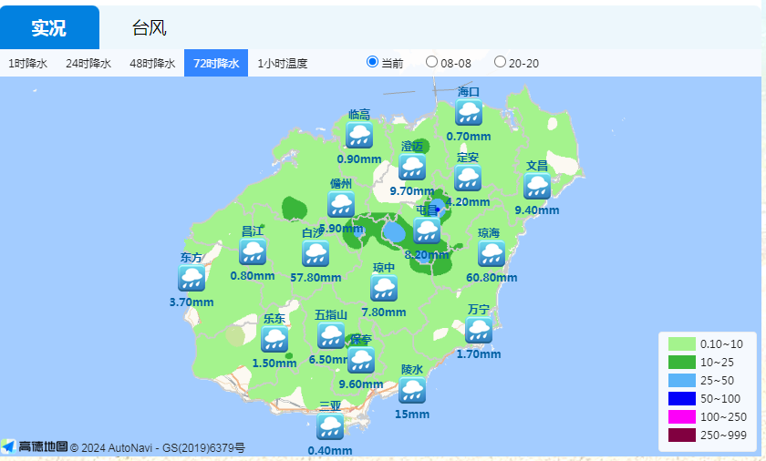This screenshot has height=461, width=766.
Task: Click the 3.70mm value under 东方
Action: pyautogui.click(x=191, y=302)
